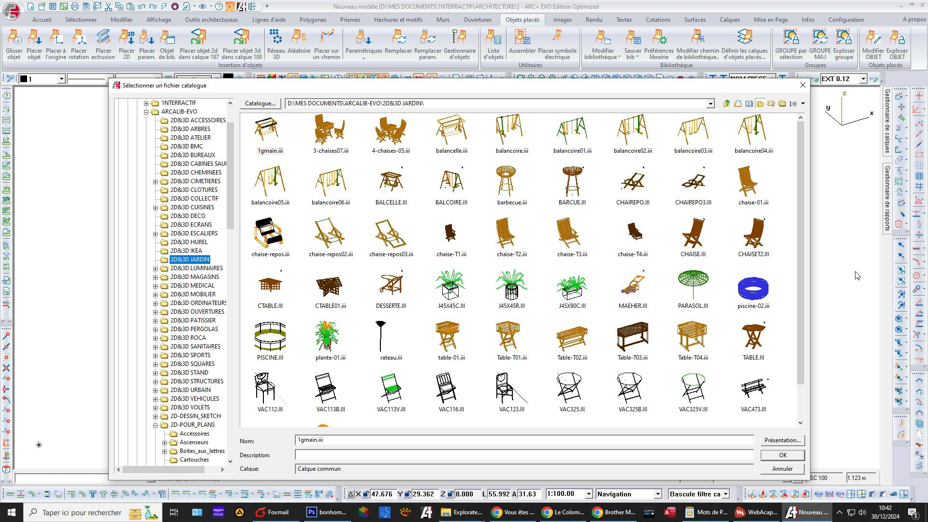Image resolution: width=928 pixels, height=522 pixels.
Task: Switch to the Calques ribbon tab
Action: click(729, 20)
